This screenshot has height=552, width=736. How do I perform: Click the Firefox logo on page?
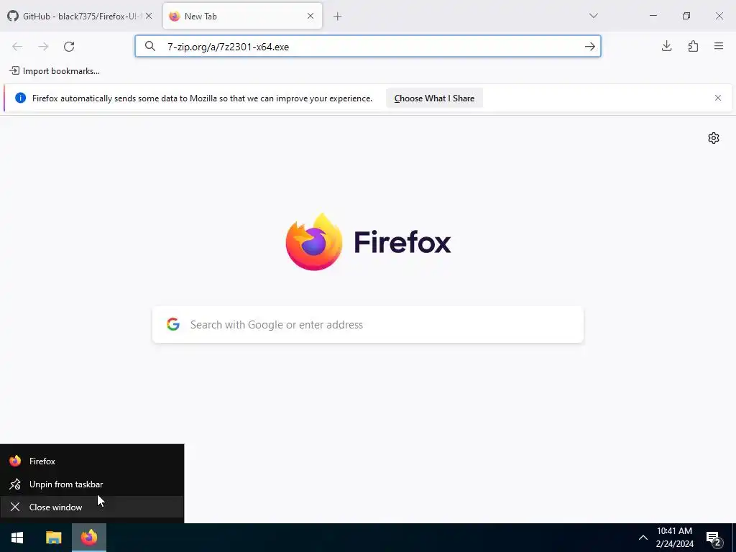coord(314,241)
